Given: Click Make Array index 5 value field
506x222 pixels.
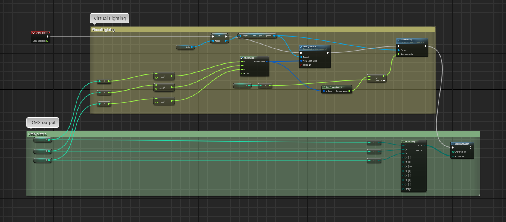Looking at the screenshot, I should (410, 166).
